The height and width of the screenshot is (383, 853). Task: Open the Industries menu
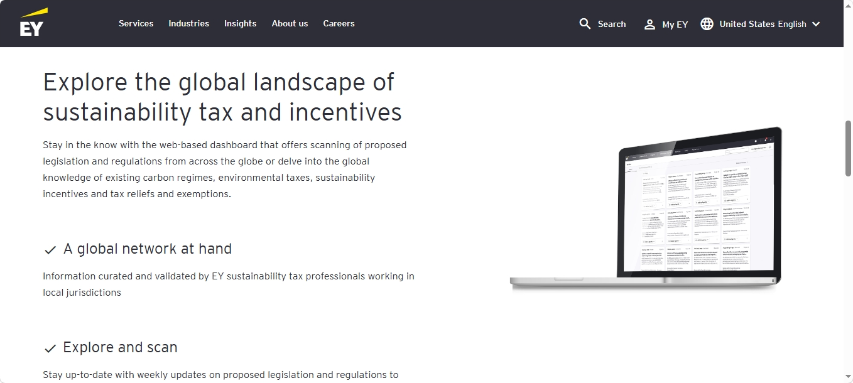[188, 23]
